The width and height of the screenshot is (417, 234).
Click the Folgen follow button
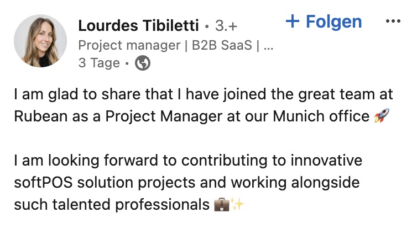(x=333, y=22)
